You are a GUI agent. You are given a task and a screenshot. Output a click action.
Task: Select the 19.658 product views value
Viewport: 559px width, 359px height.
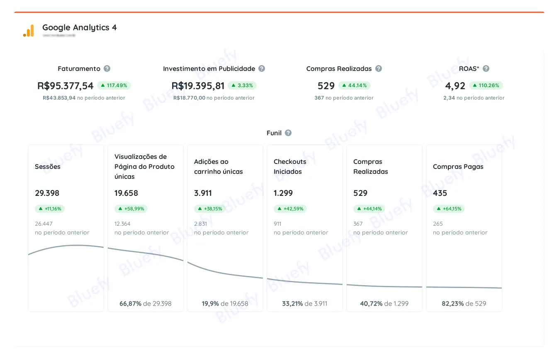[x=126, y=193]
